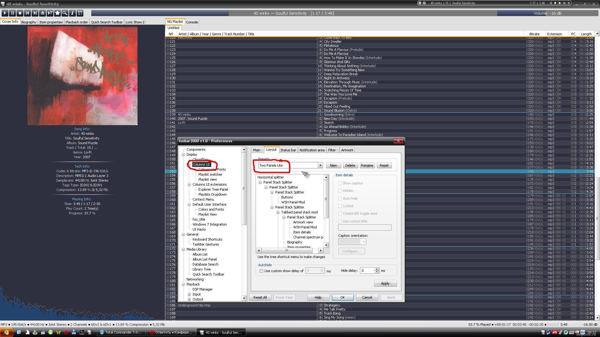The height and width of the screenshot is (337, 600).
Task: Toggle Locked checkbox
Action: 340,206
